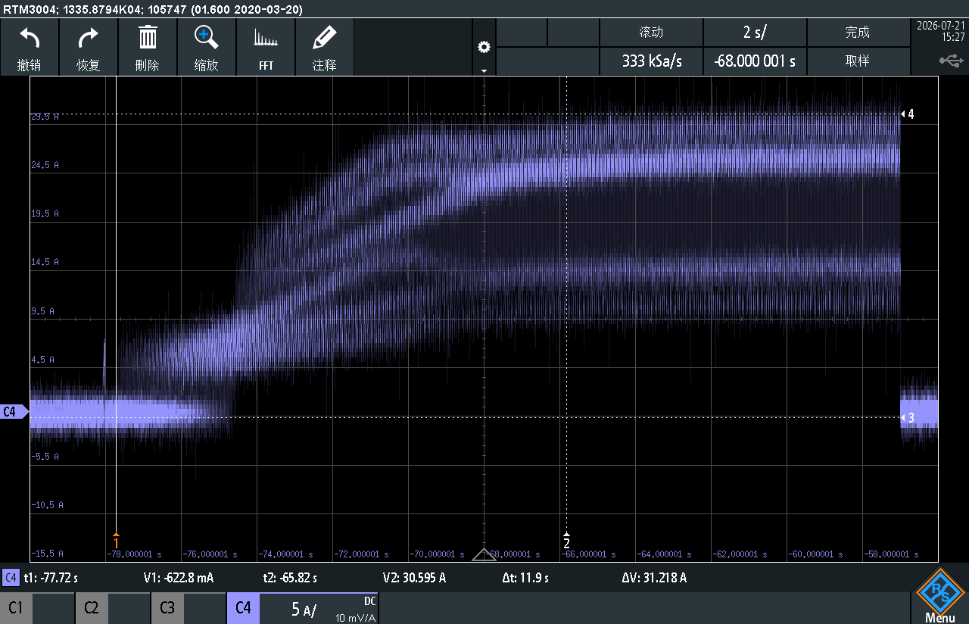Open the 2 s/ time scale setting

click(x=755, y=33)
